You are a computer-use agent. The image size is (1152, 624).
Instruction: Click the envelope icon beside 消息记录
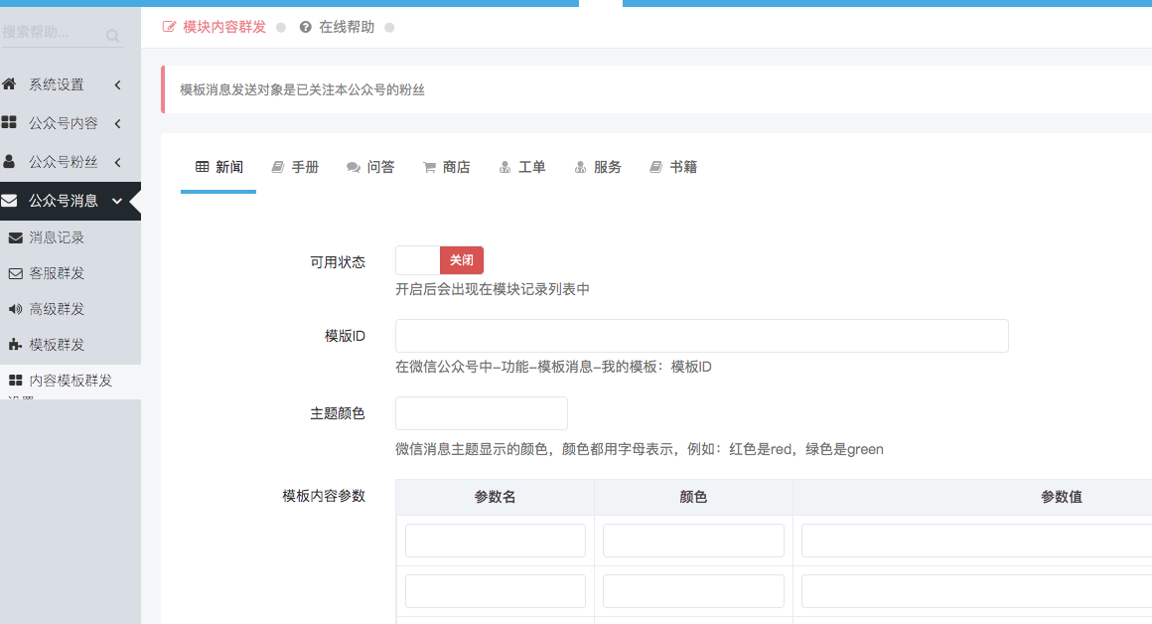click(16, 237)
